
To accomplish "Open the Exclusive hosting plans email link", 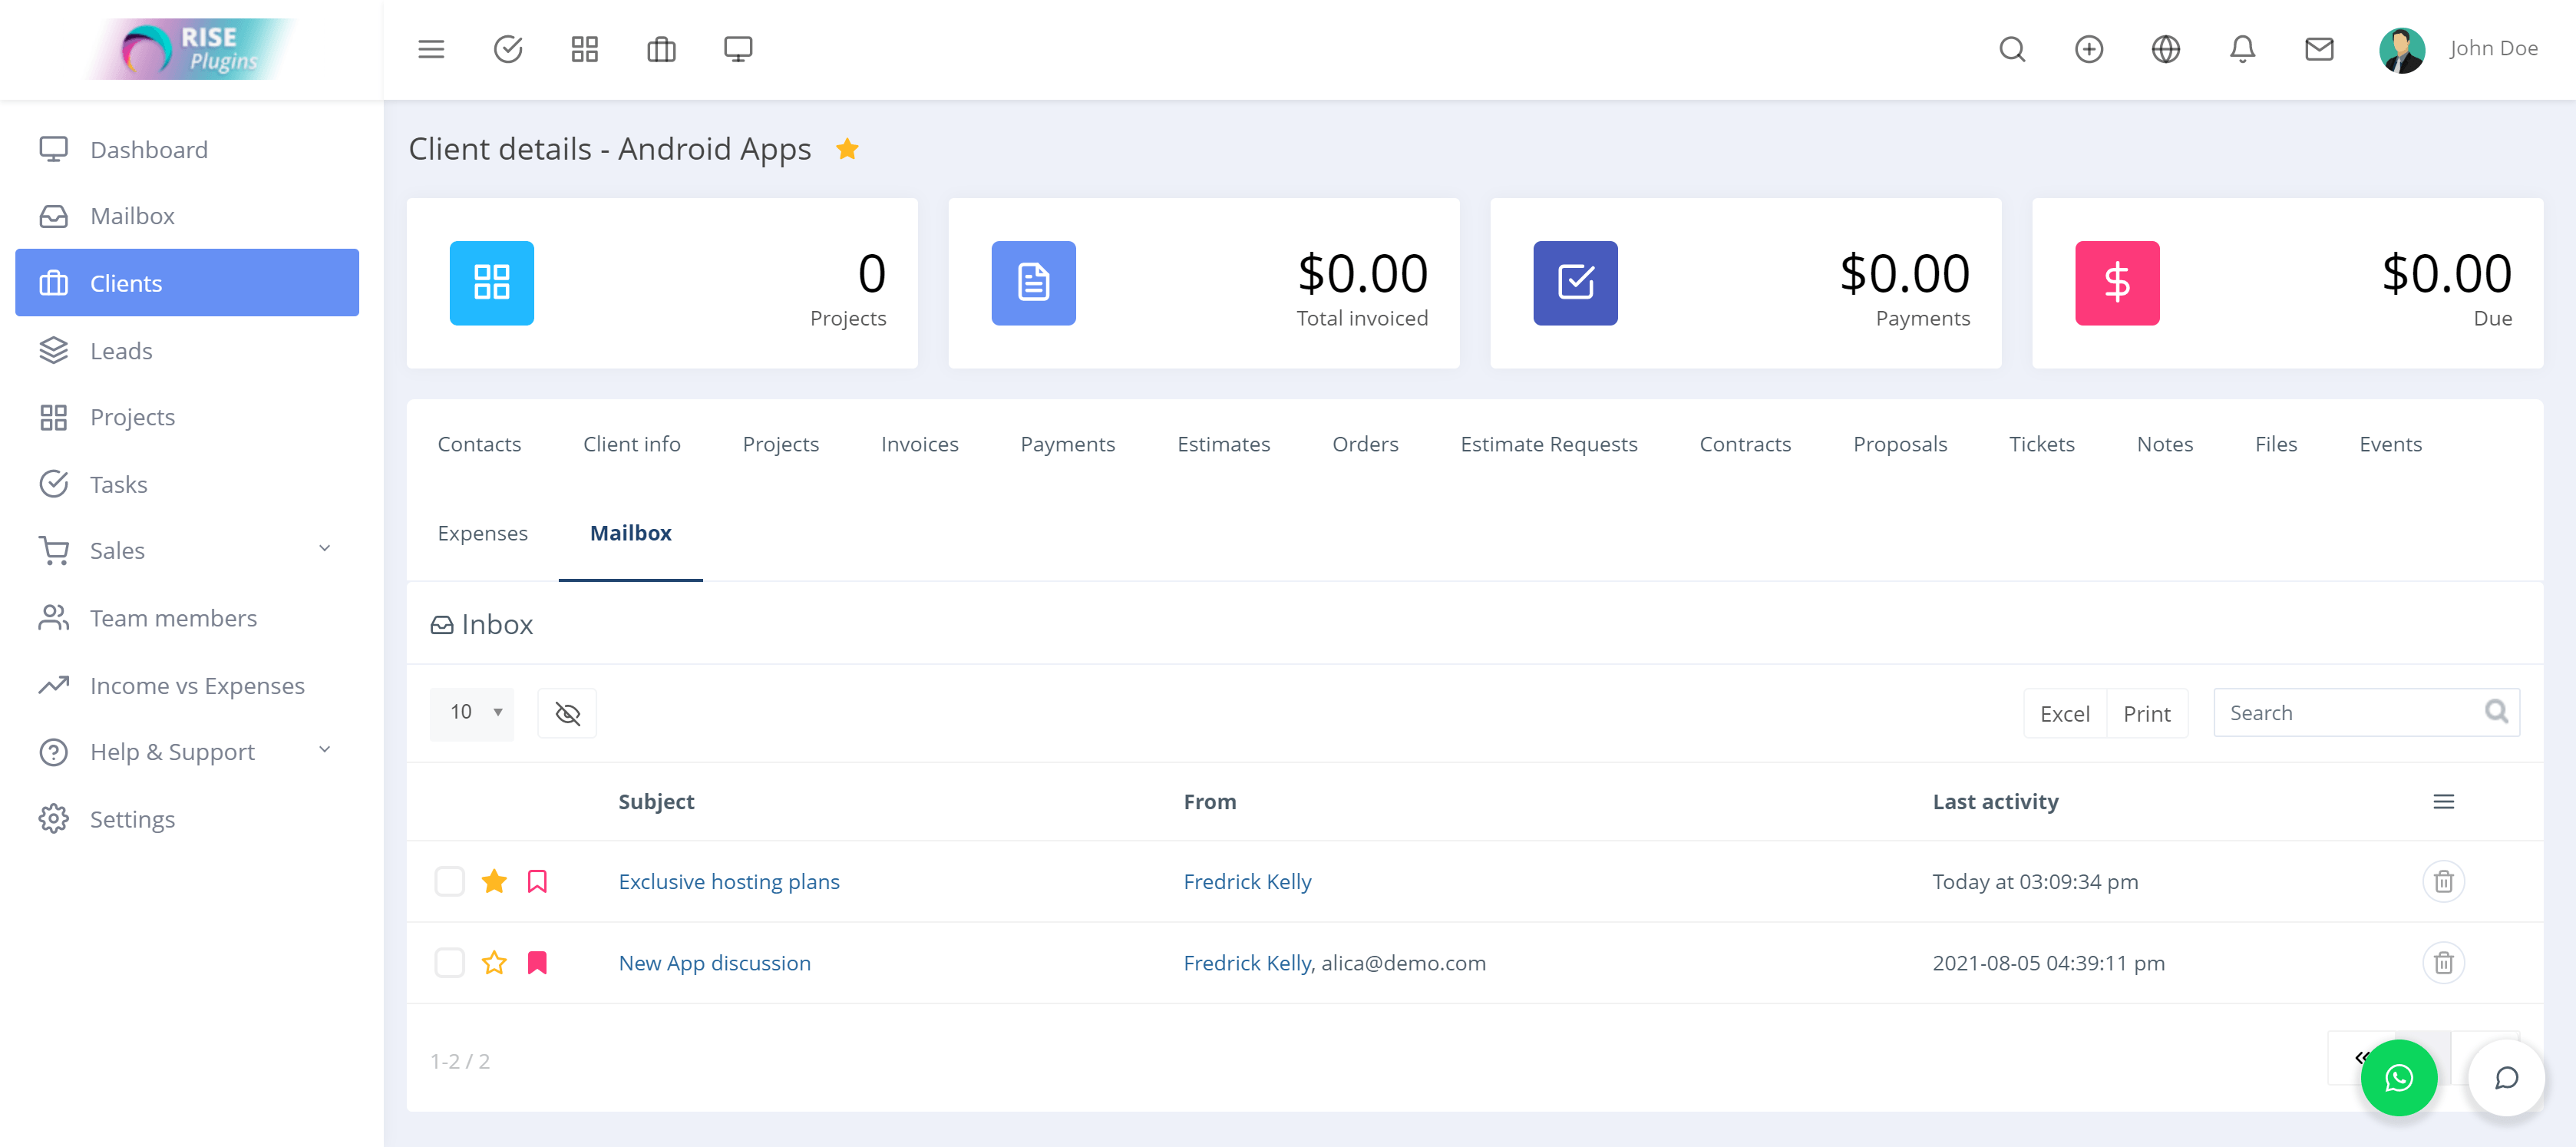I will (x=729, y=881).
